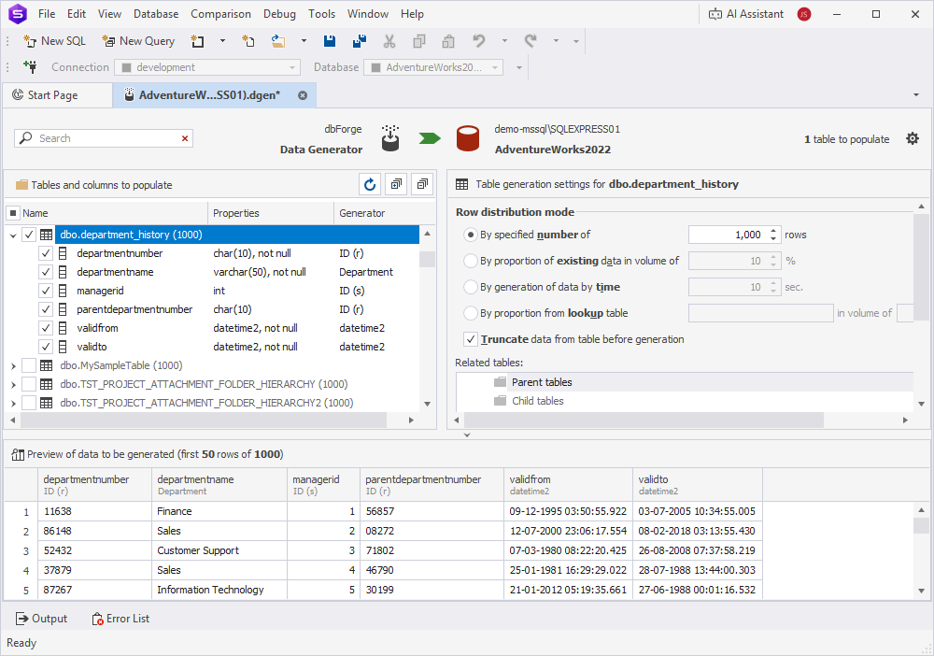Collapse the dbo.department_history tree node
Image resolution: width=934 pixels, height=656 pixels.
12,235
